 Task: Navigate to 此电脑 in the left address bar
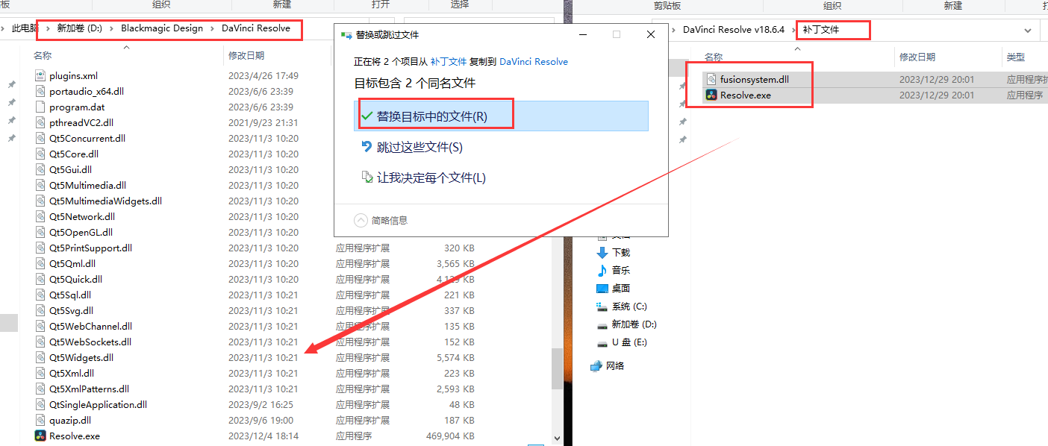(x=25, y=28)
